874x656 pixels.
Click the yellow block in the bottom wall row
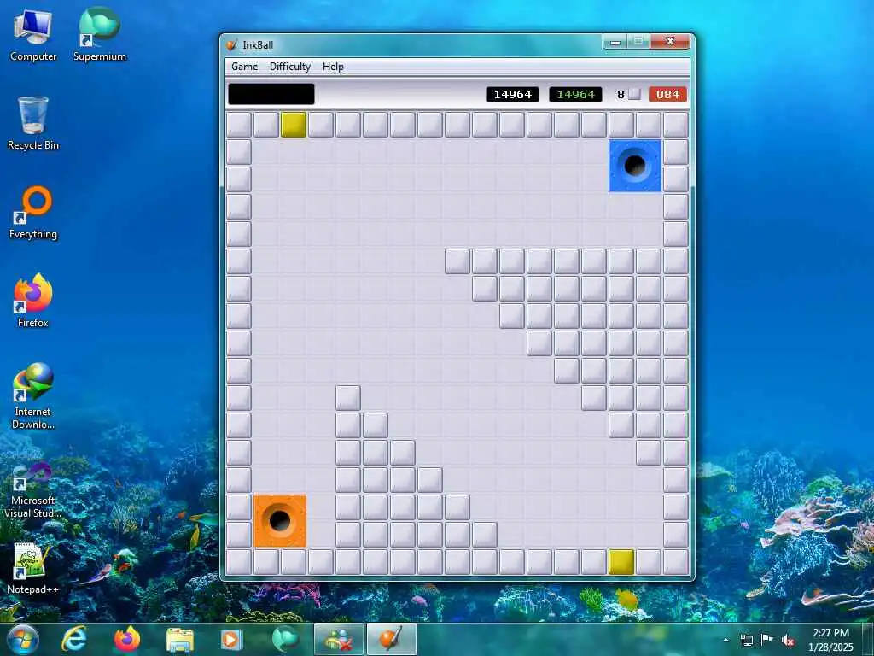coord(621,562)
